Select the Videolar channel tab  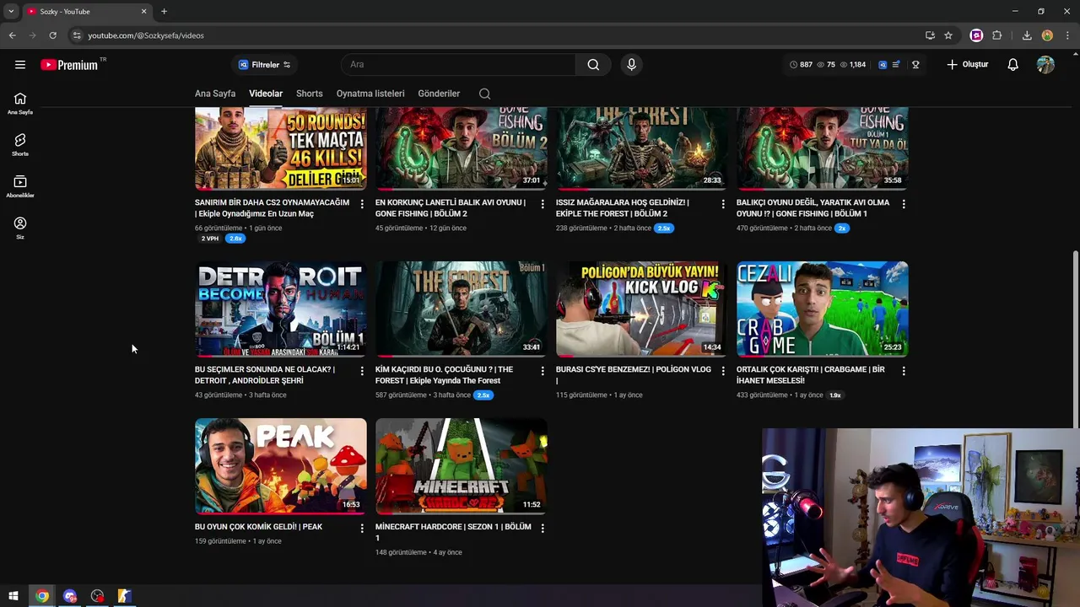pos(266,94)
